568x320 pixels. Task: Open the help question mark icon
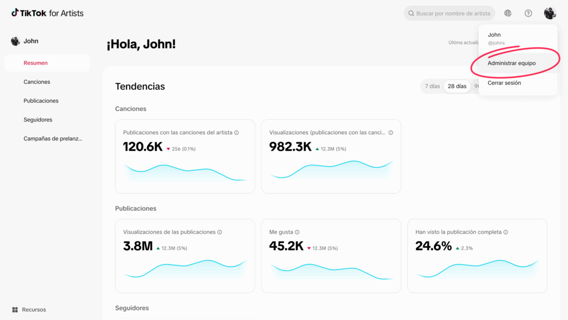pos(528,13)
